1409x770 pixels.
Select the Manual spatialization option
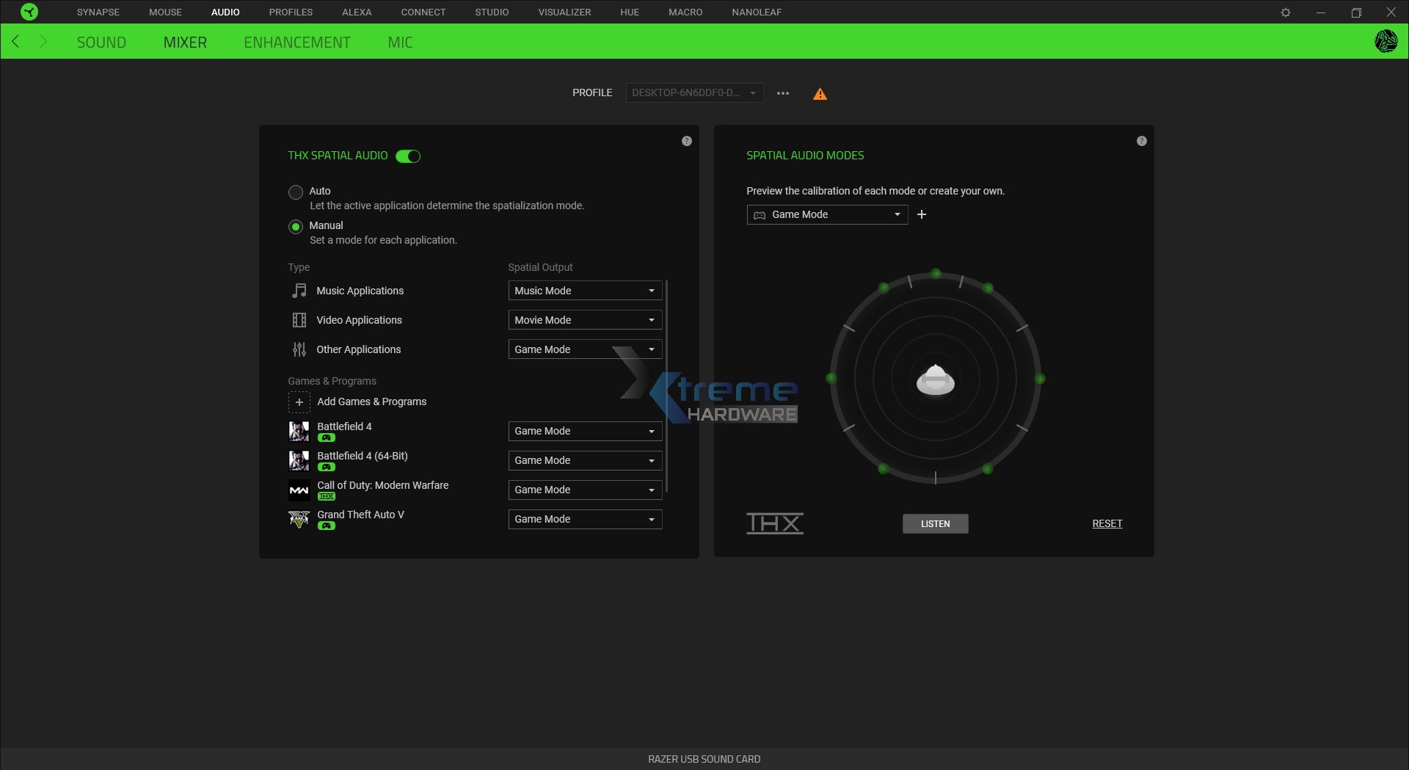click(x=295, y=226)
